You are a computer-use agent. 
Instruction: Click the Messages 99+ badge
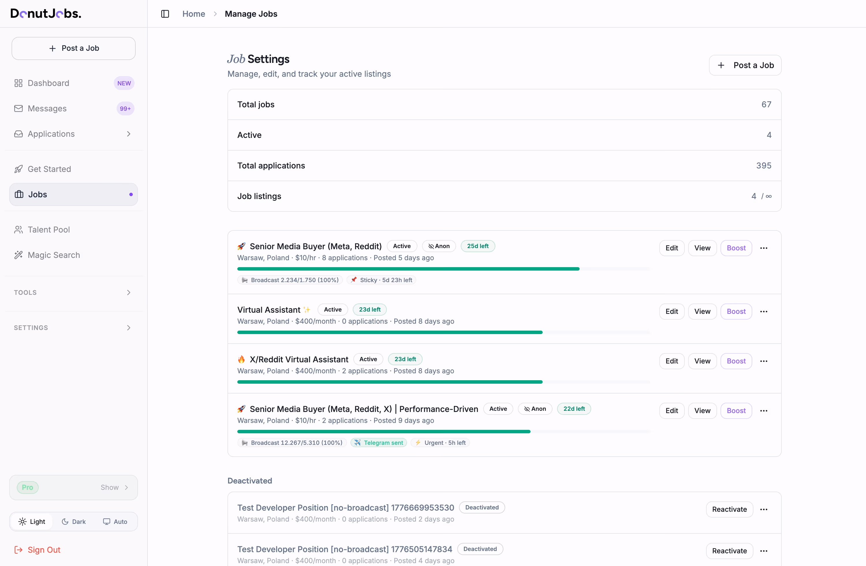coord(125,109)
